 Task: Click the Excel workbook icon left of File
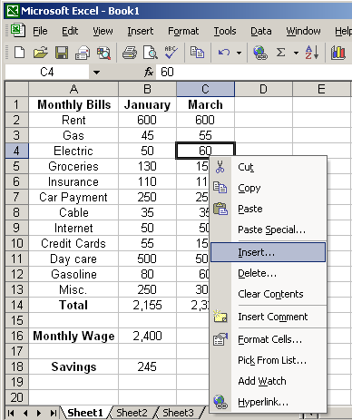pos(18,31)
